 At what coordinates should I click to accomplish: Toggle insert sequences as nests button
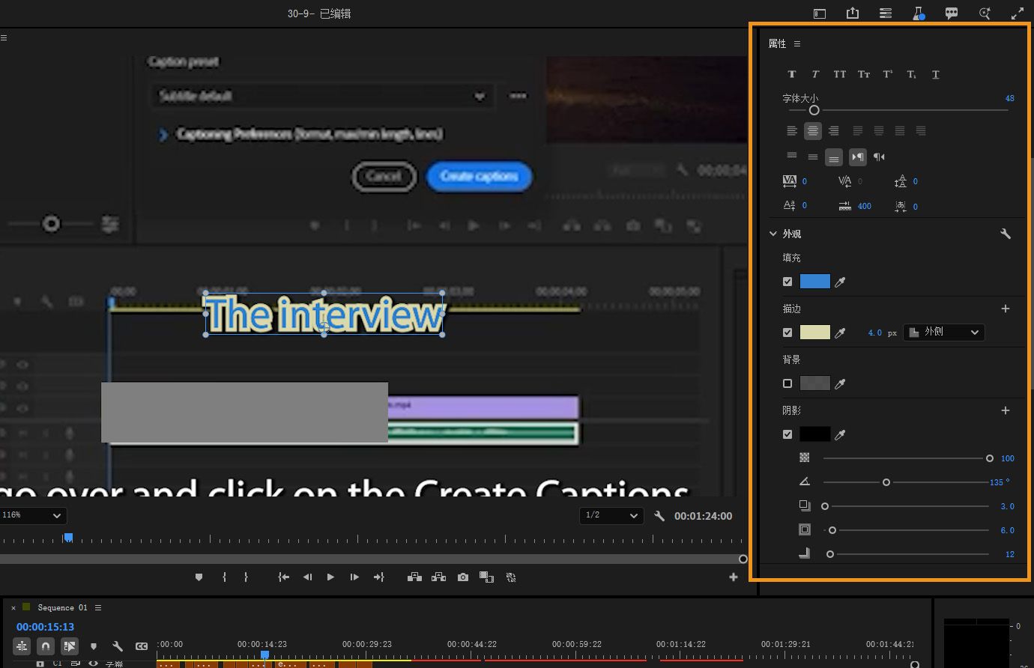click(22, 646)
